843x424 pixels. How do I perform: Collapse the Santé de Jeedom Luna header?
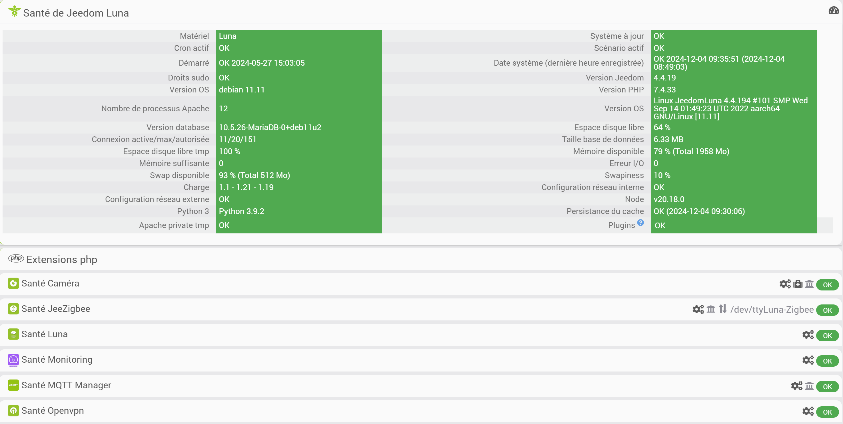tap(76, 13)
